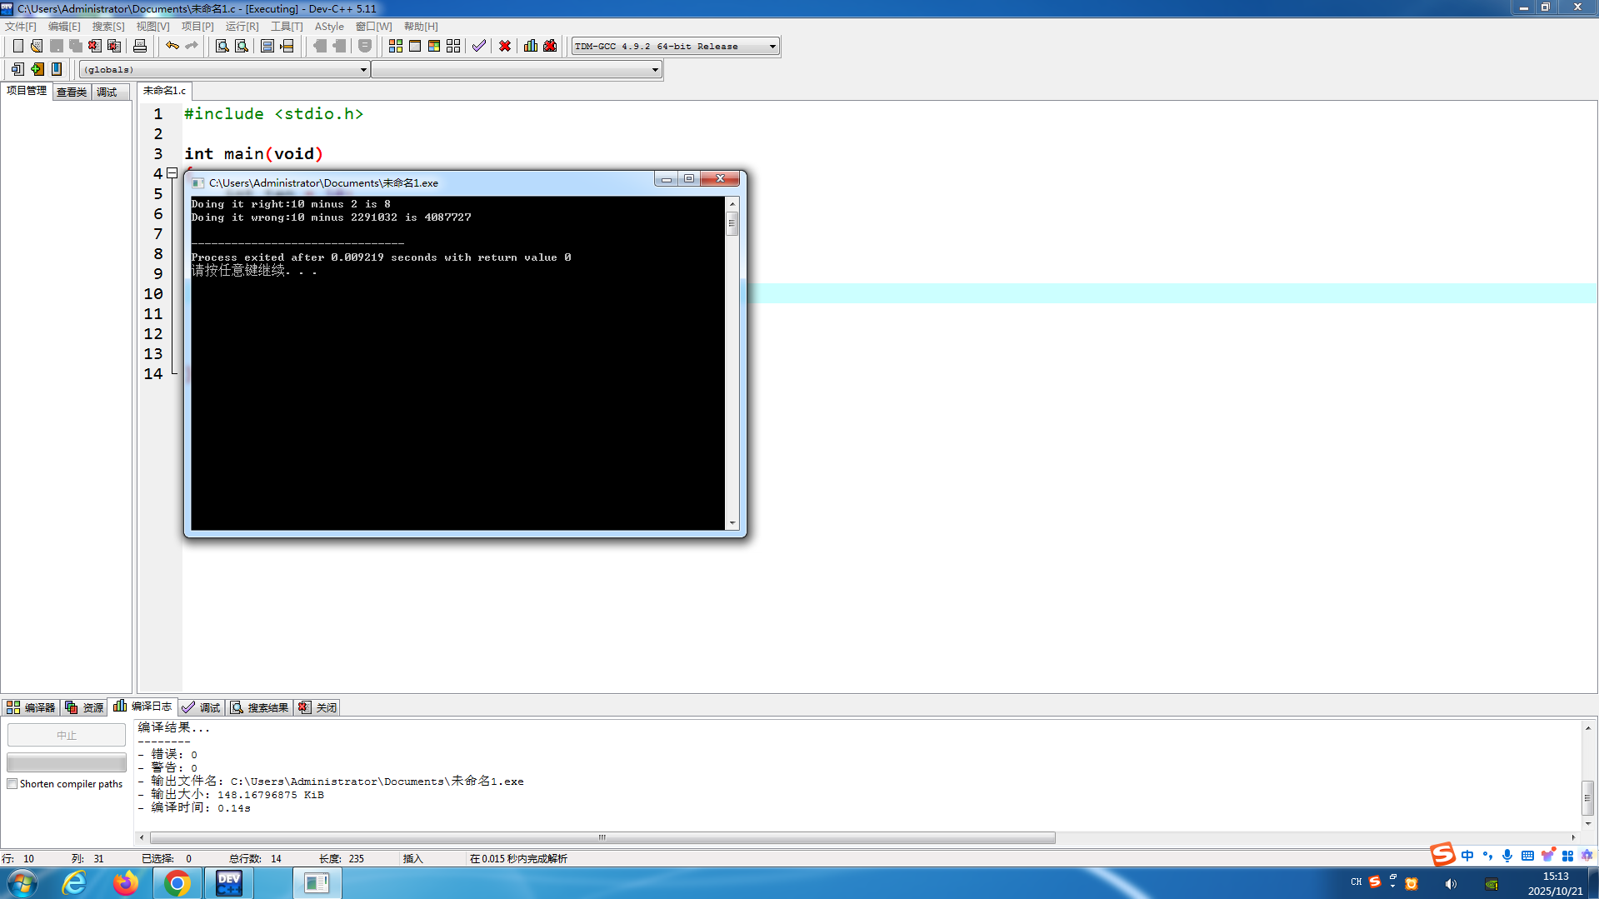Close current file via toolbar icon

94,46
